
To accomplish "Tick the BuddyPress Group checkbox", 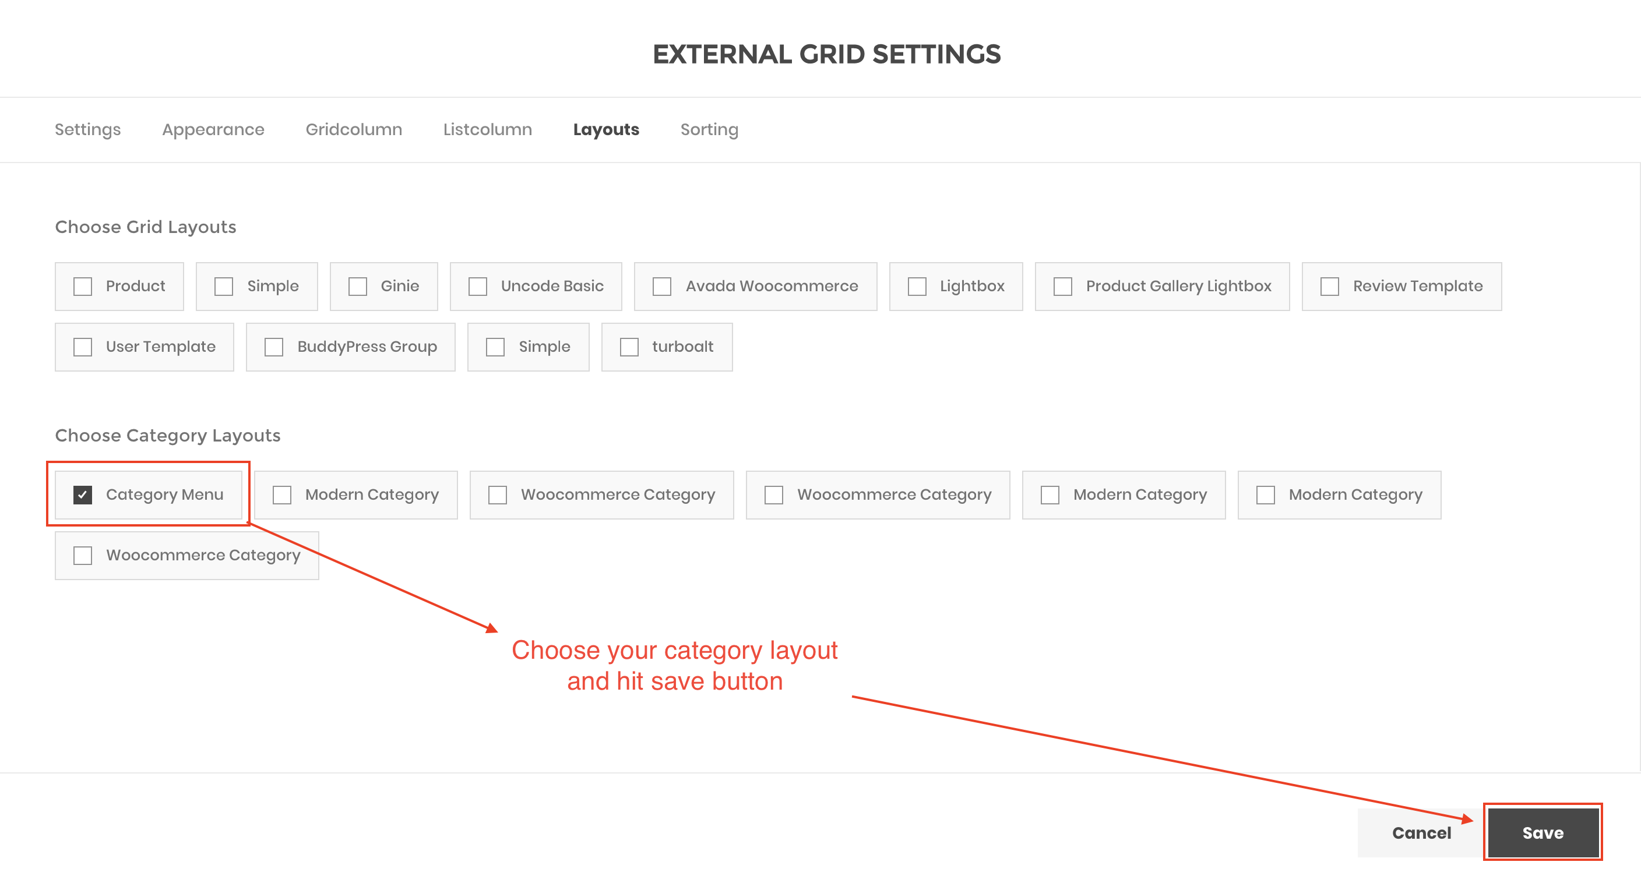I will tap(274, 347).
